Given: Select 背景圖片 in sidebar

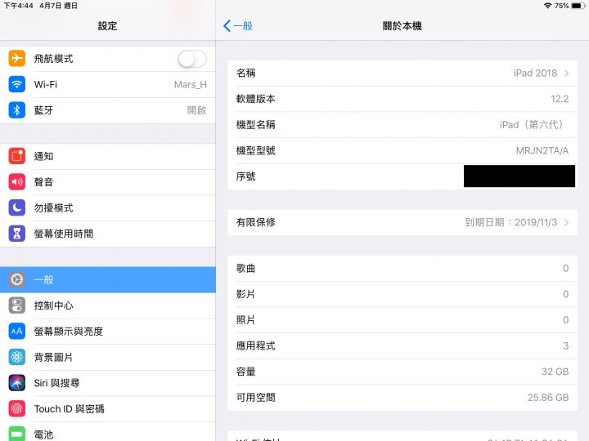Looking at the screenshot, I should click(108, 358).
